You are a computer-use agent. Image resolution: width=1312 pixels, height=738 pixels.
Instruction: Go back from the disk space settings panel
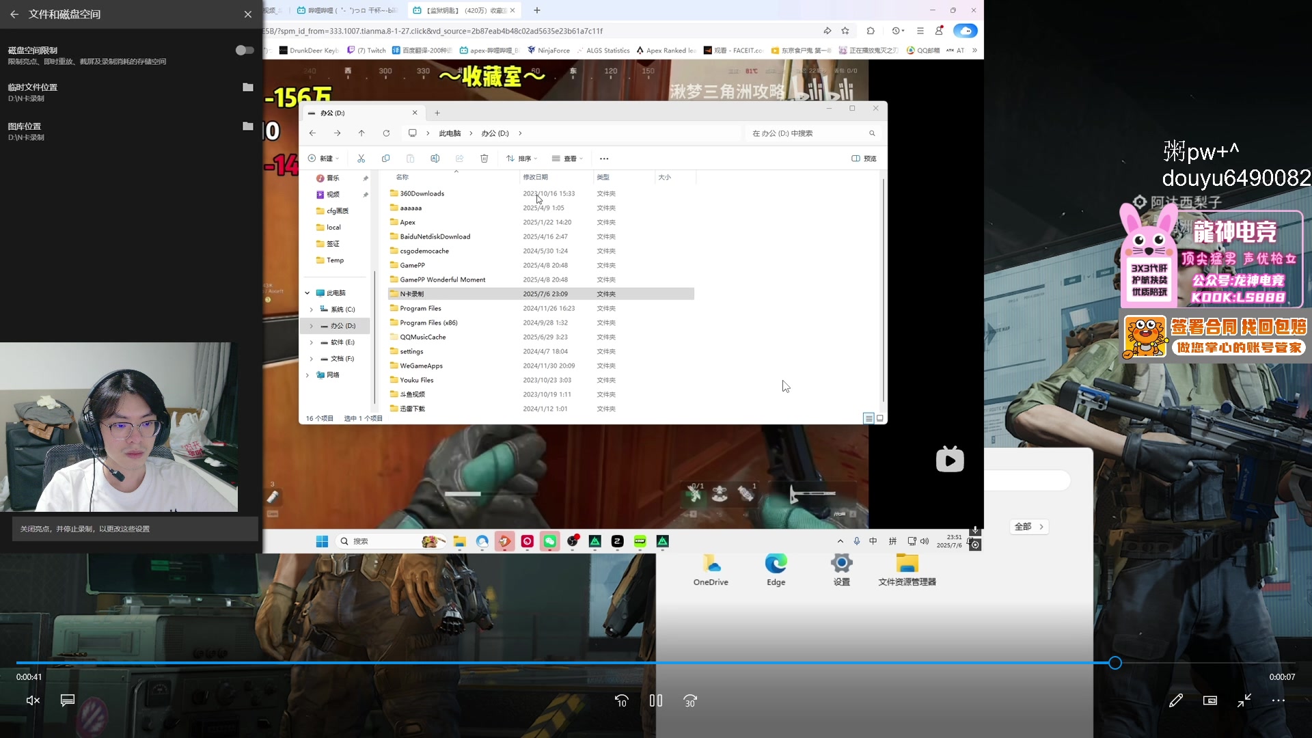[x=14, y=14]
